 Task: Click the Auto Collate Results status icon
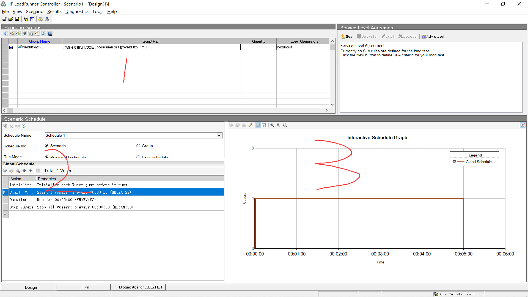point(436,294)
